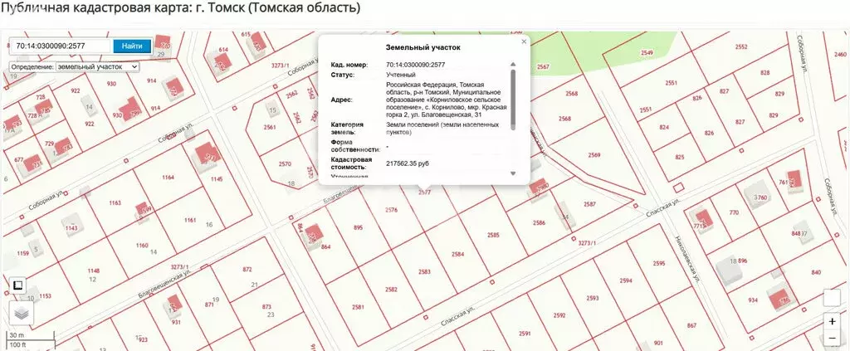Image resolution: width=850 pixels, height=351 pixels.
Task: Select parcel 2594 on the map
Action: [626, 280]
